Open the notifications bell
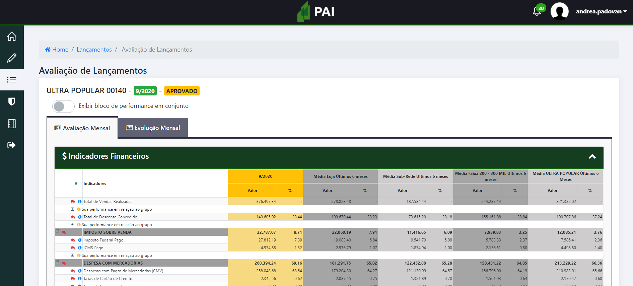This screenshot has height=286, width=633. [x=537, y=12]
